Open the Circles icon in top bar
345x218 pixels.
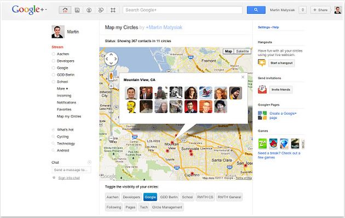[101, 10]
